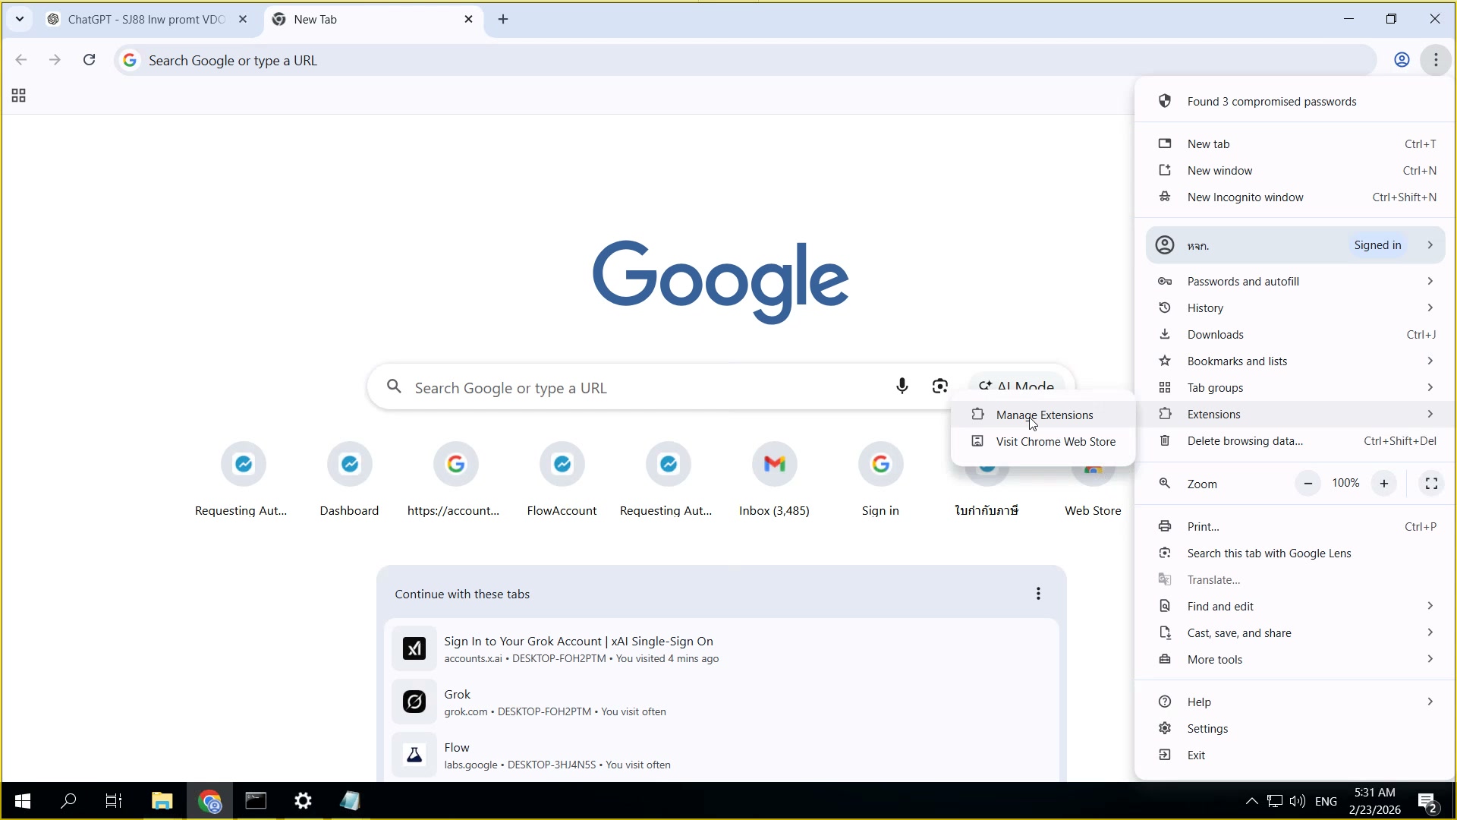Image resolution: width=1457 pixels, height=820 pixels.
Task: Open the tab search dropdown arrow
Action: click(20, 19)
